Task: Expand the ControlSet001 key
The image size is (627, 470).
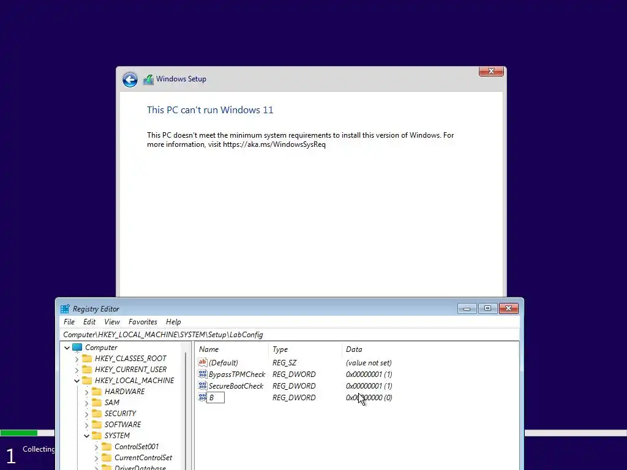Action: tap(96, 447)
